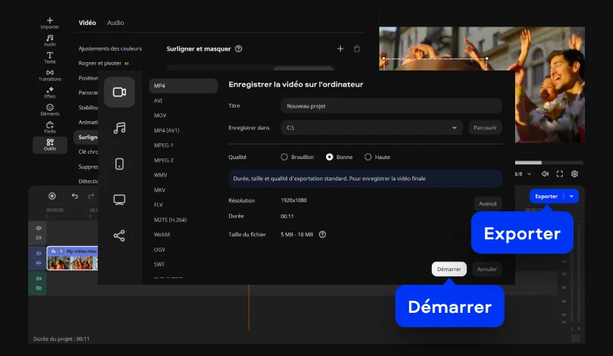This screenshot has height=356, width=613.
Task: Select Bonne quality option
Action: (339, 157)
